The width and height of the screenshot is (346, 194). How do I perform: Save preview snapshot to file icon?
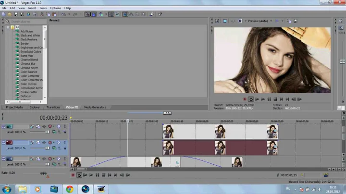coord(296,21)
